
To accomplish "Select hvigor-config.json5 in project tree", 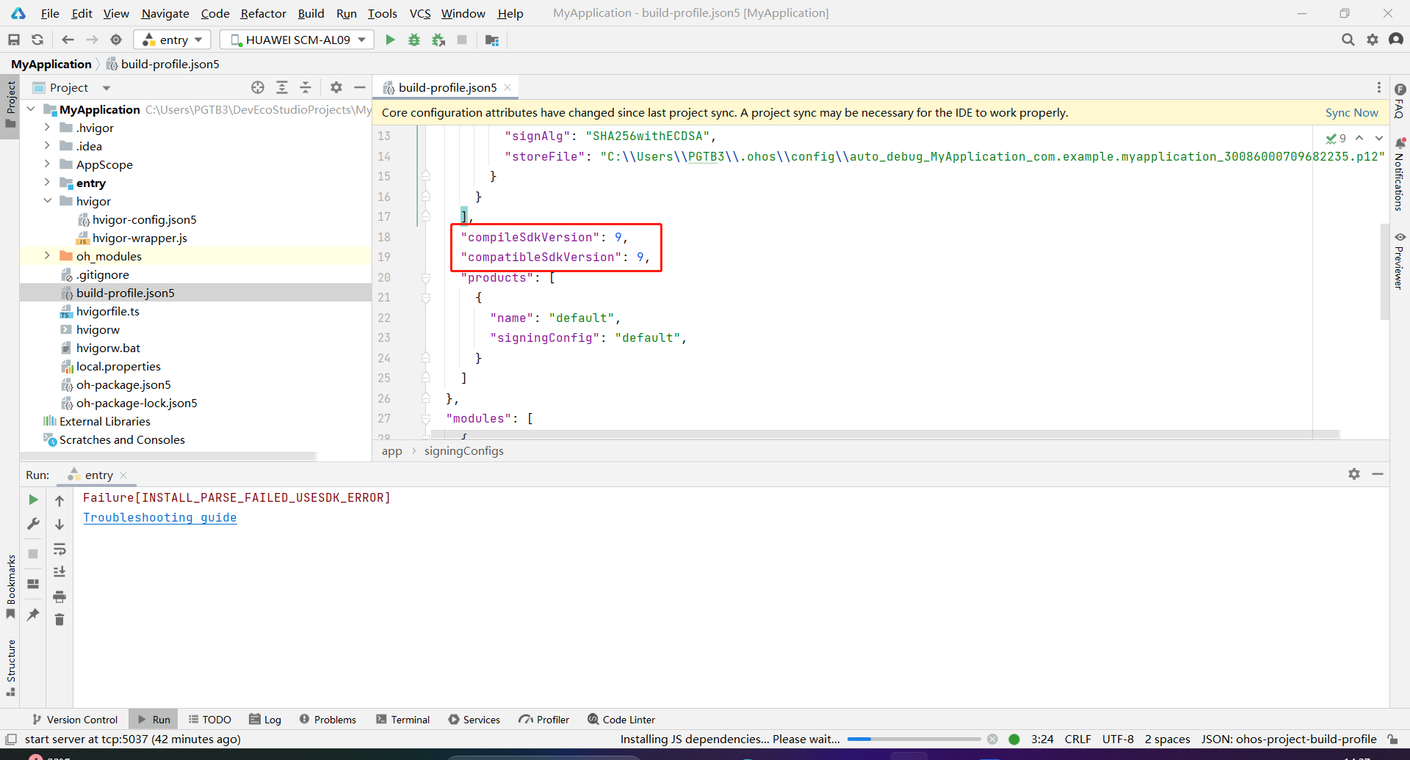I will pyautogui.click(x=144, y=219).
